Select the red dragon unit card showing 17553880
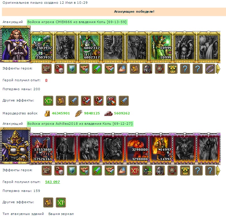 click(x=42, y=149)
